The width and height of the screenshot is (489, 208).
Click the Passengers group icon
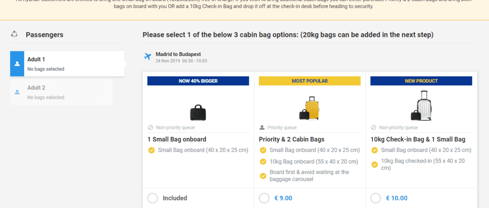click(14, 34)
